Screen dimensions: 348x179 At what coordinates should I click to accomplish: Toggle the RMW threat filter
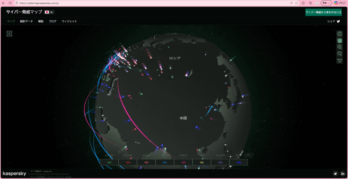tap(238, 162)
